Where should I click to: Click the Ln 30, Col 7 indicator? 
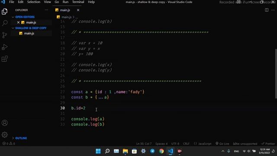click(144, 143)
